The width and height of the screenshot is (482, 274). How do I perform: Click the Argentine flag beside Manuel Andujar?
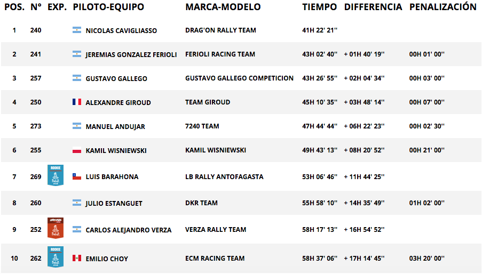click(x=77, y=126)
